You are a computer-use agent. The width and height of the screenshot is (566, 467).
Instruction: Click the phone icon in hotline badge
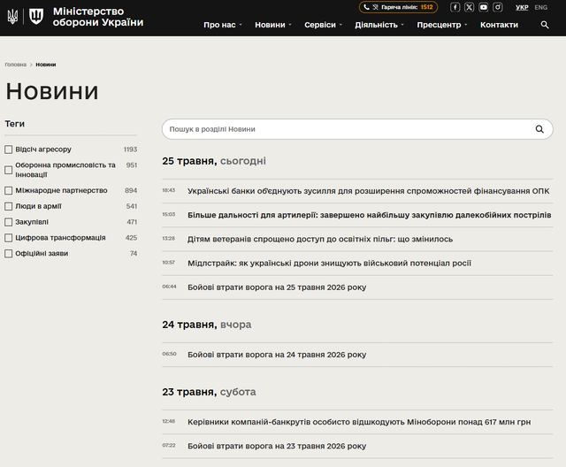click(366, 7)
